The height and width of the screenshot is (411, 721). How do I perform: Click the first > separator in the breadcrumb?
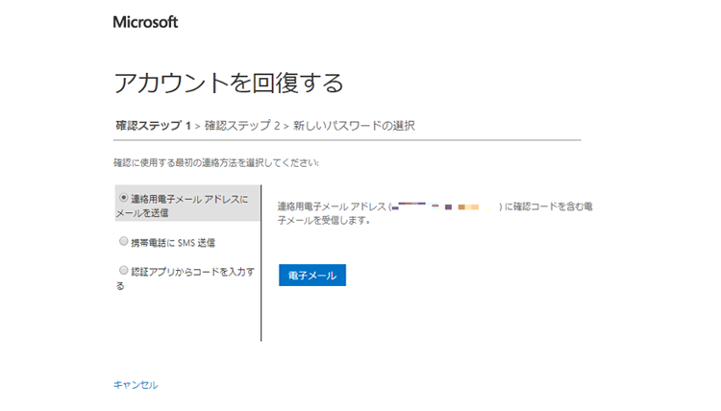pos(198,126)
